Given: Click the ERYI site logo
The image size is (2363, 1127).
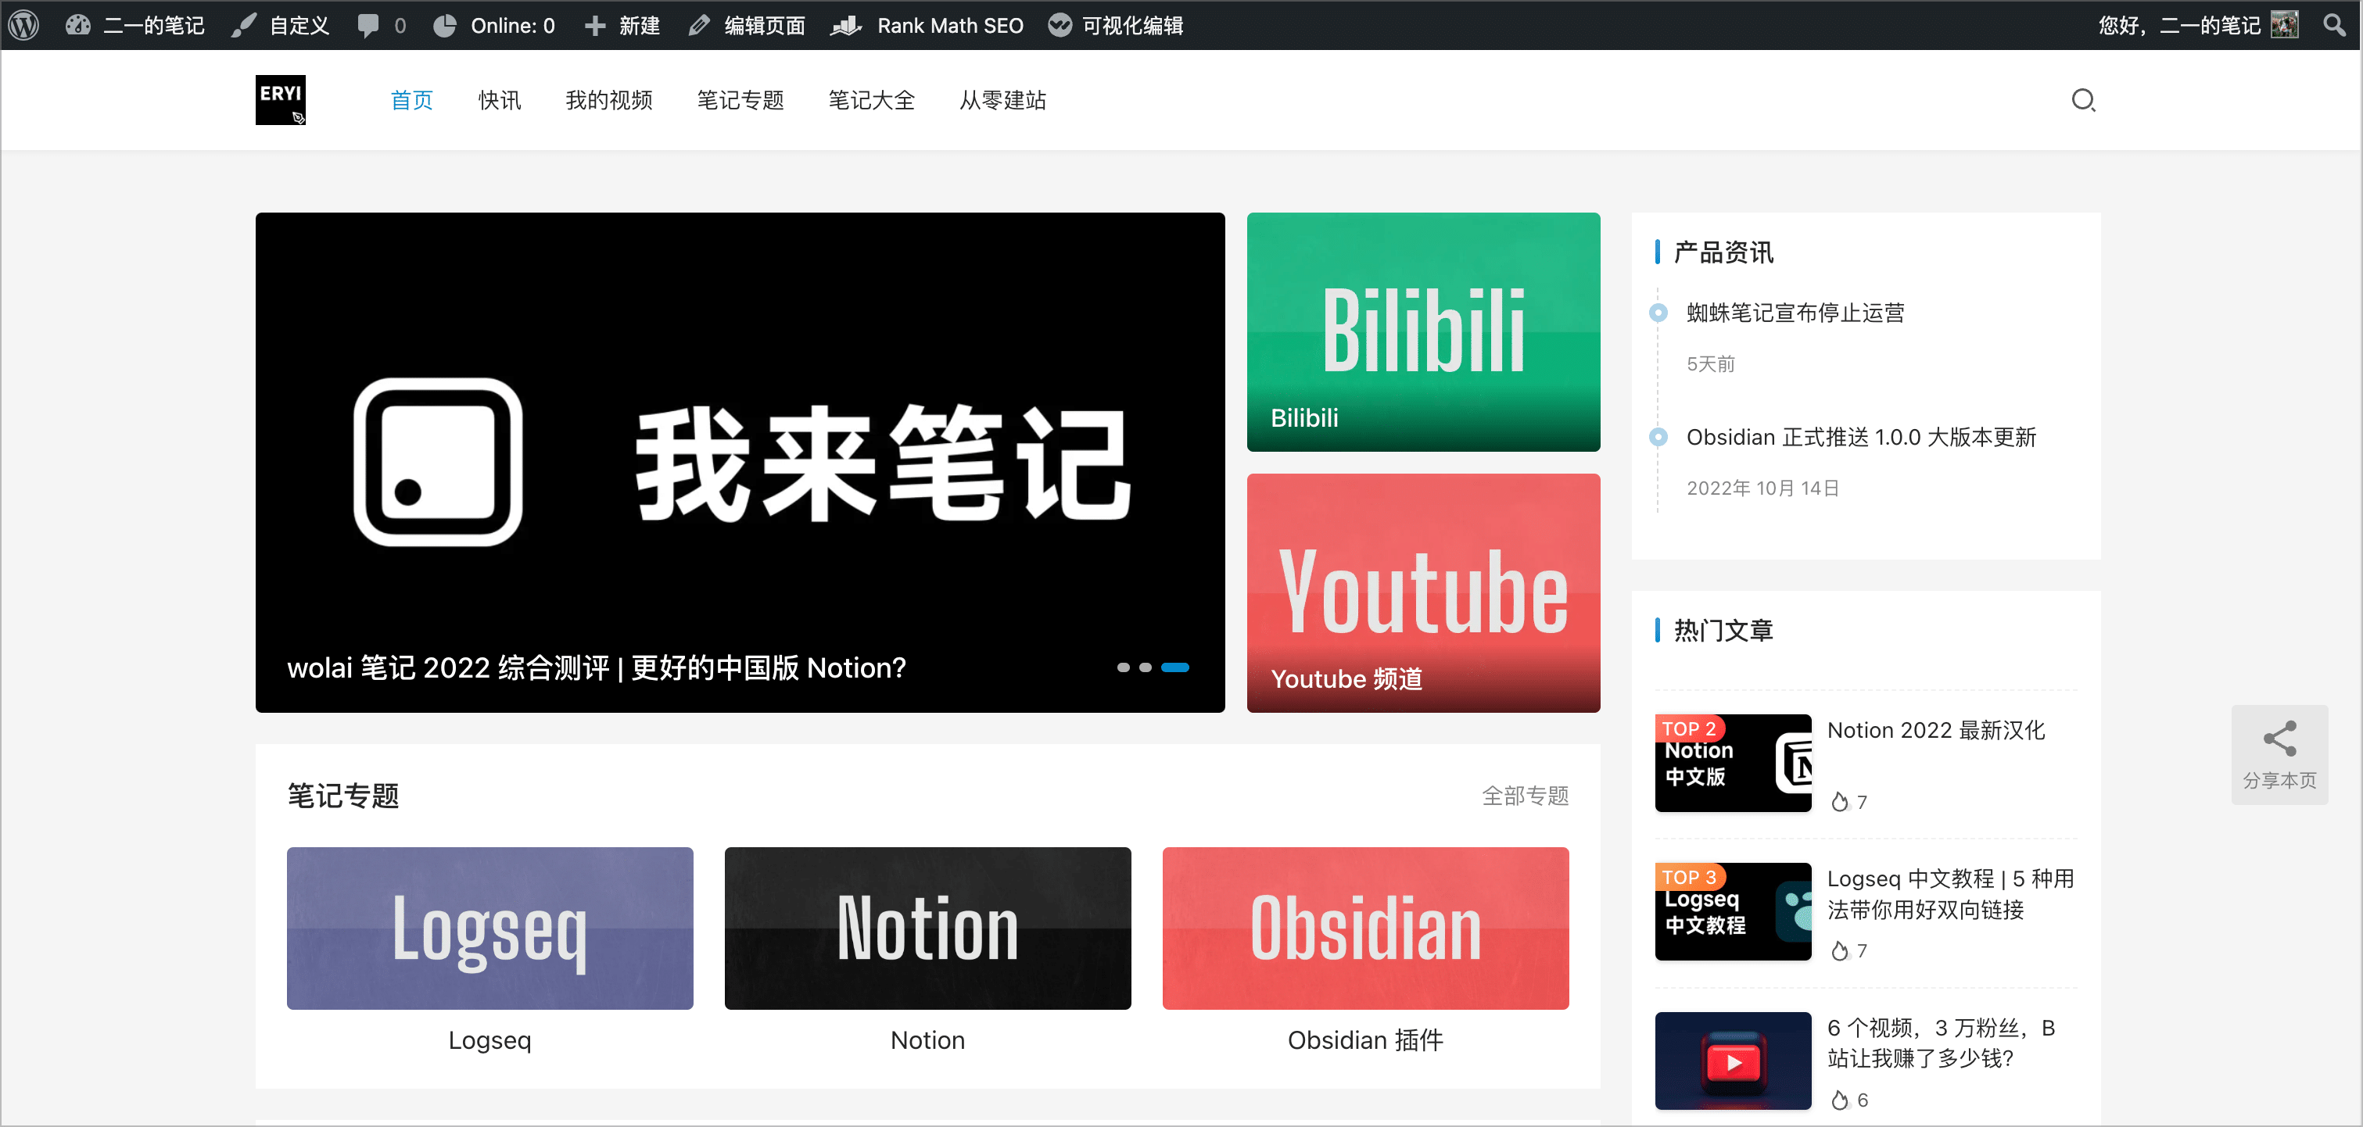Looking at the screenshot, I should tap(281, 99).
